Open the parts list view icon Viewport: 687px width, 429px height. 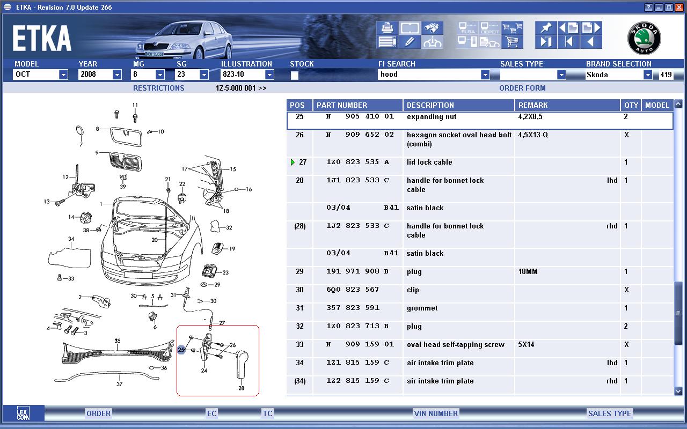[387, 42]
